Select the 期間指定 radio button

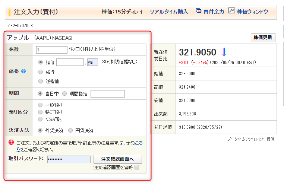(64, 93)
